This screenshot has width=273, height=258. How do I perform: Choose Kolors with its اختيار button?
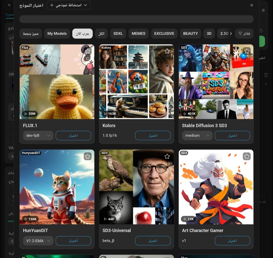pos(153,136)
